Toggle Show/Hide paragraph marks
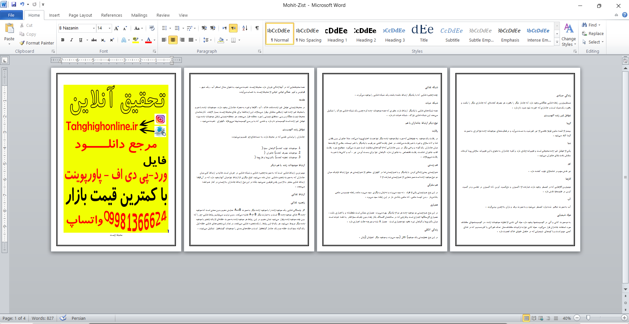Viewport: 629px width, 324px height. tap(257, 28)
